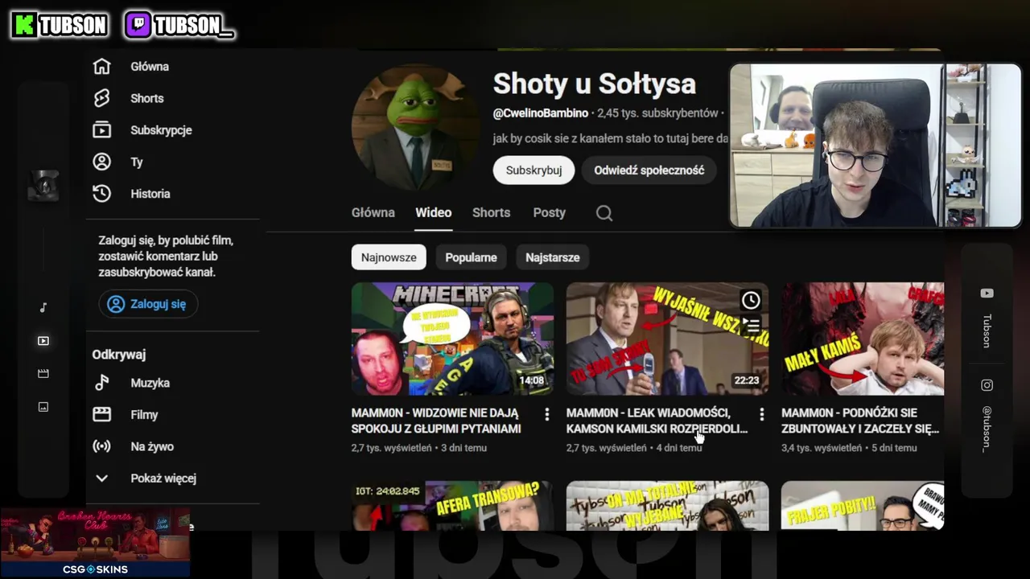Click the Shoty u Sołtysa channel name
1030x579 pixels.
(594, 84)
